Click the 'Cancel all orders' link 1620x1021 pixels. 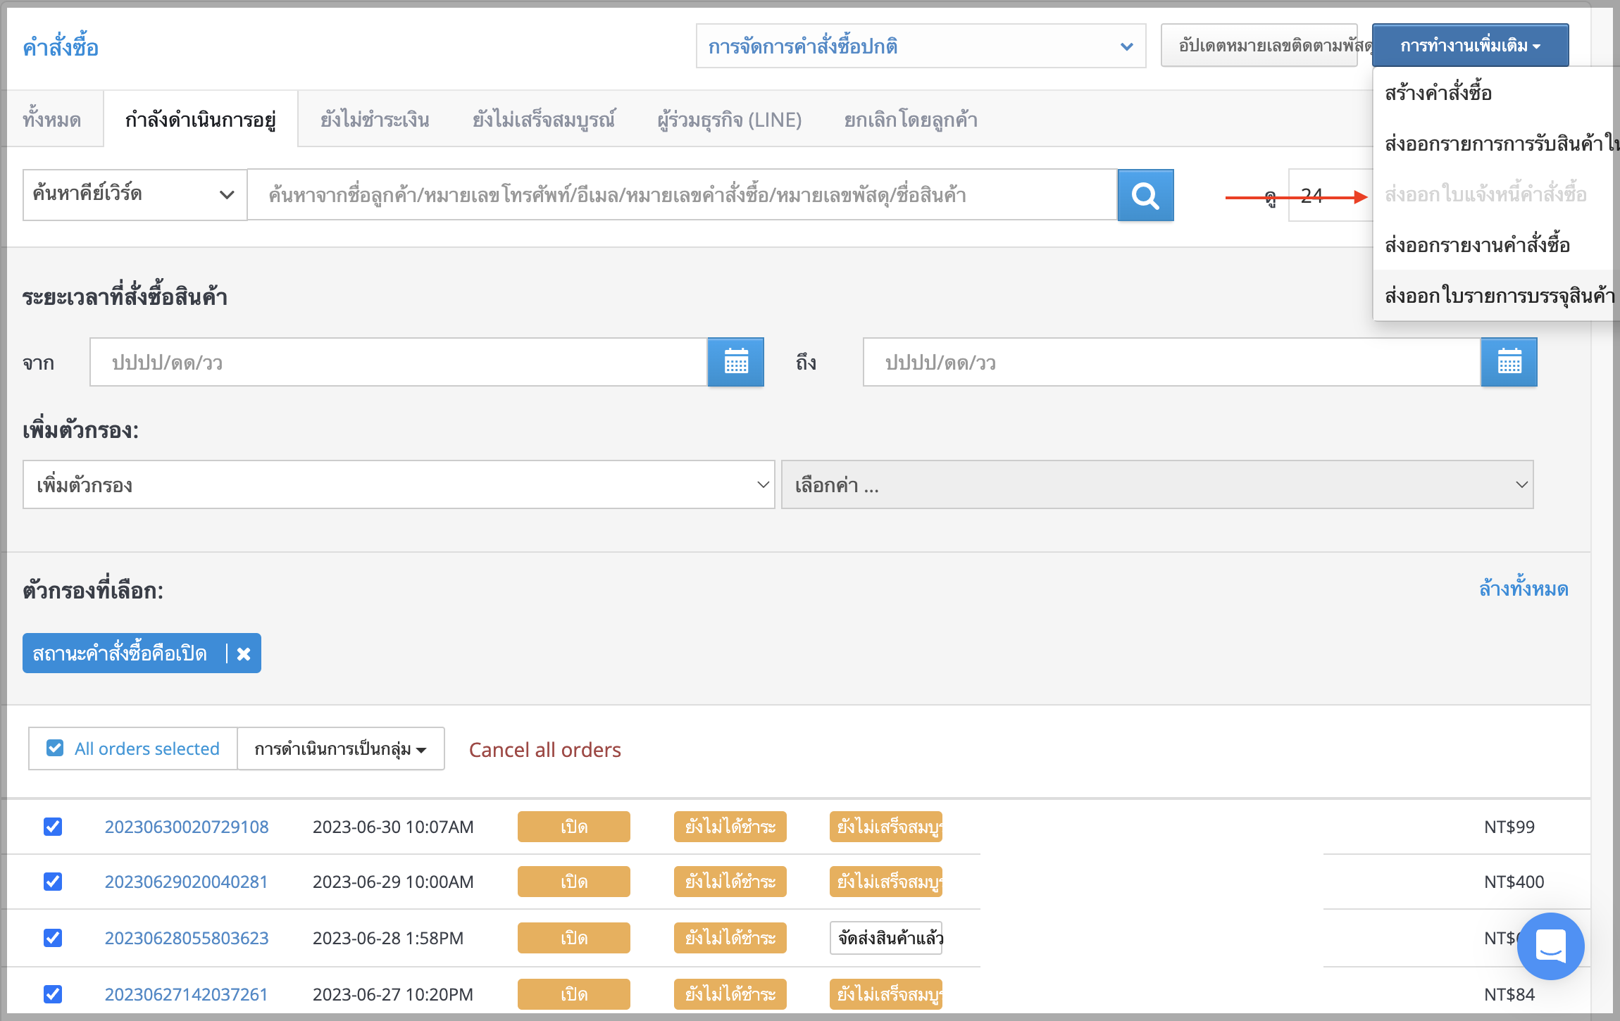tap(545, 750)
